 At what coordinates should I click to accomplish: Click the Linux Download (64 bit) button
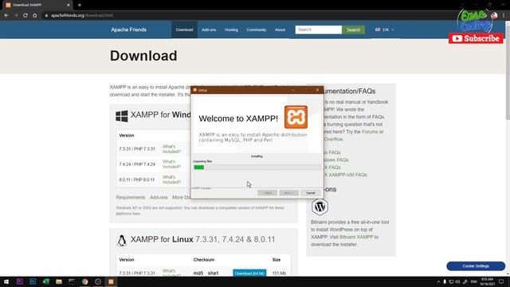click(249, 273)
